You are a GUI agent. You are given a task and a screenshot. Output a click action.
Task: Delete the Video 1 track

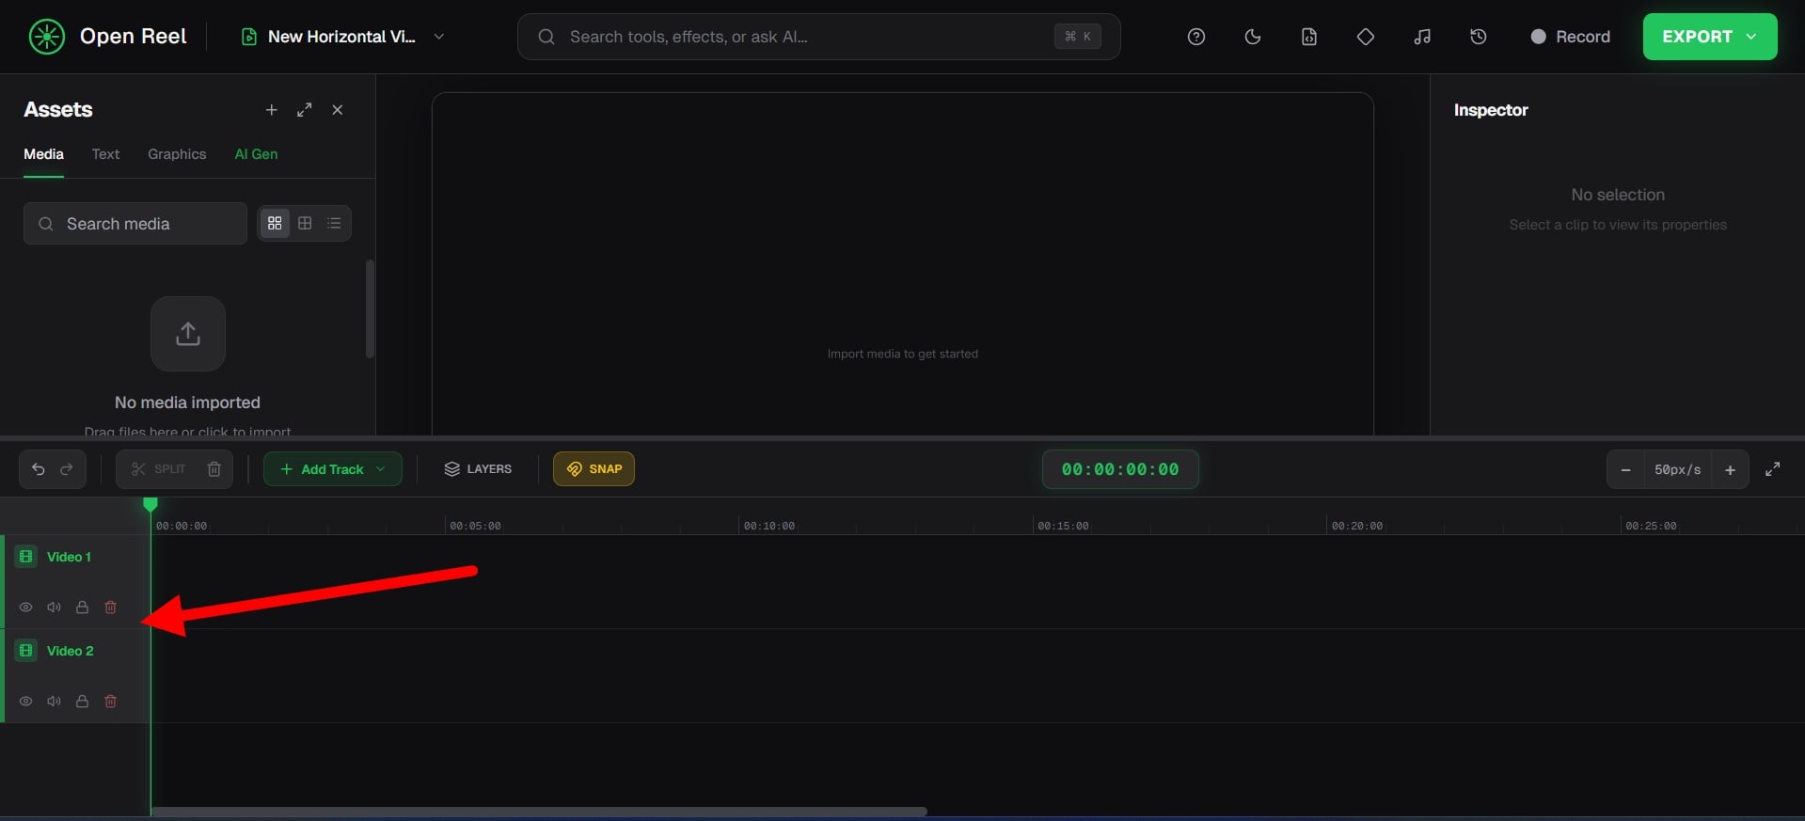[111, 608]
